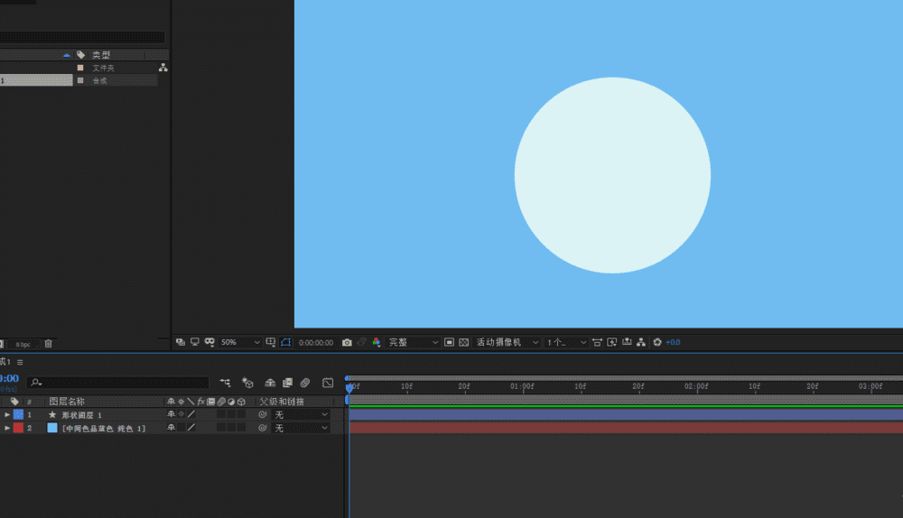The width and height of the screenshot is (903, 518).
Task: Click the delete trash icon in project panel
Action: [49, 344]
